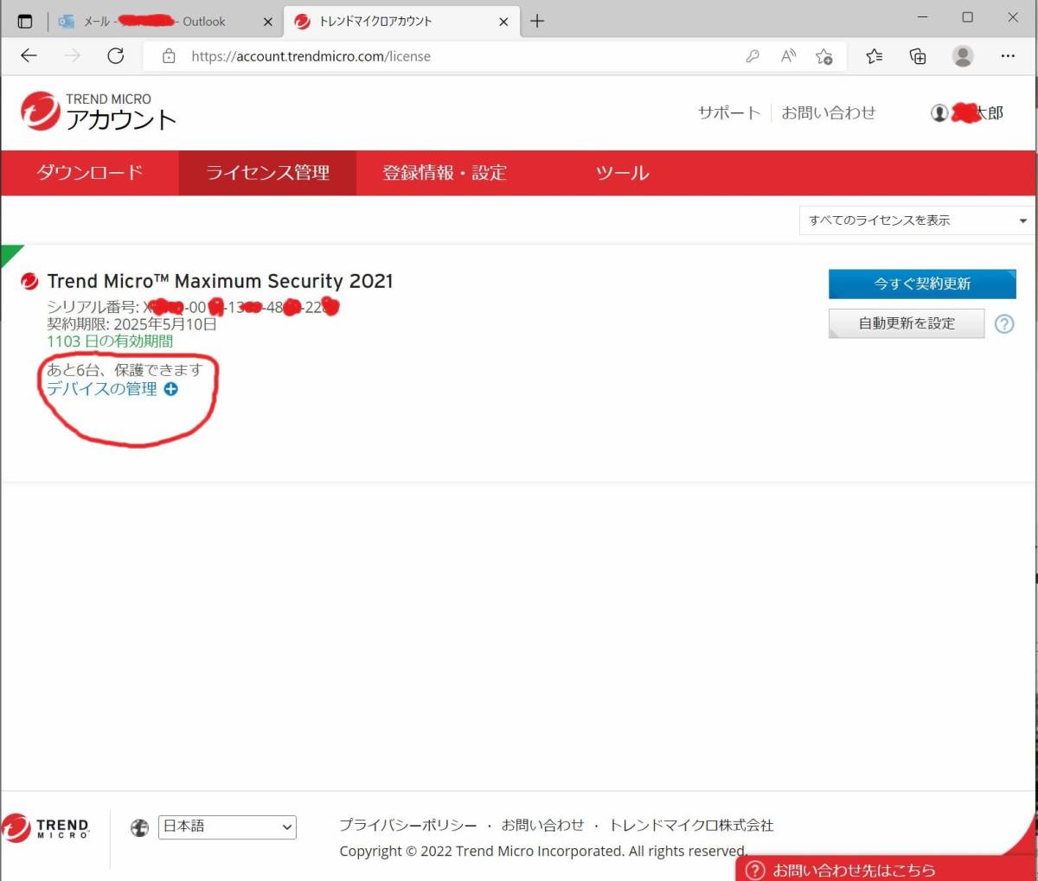Open the favorites list icon
This screenshot has height=881, width=1038.
click(x=875, y=56)
